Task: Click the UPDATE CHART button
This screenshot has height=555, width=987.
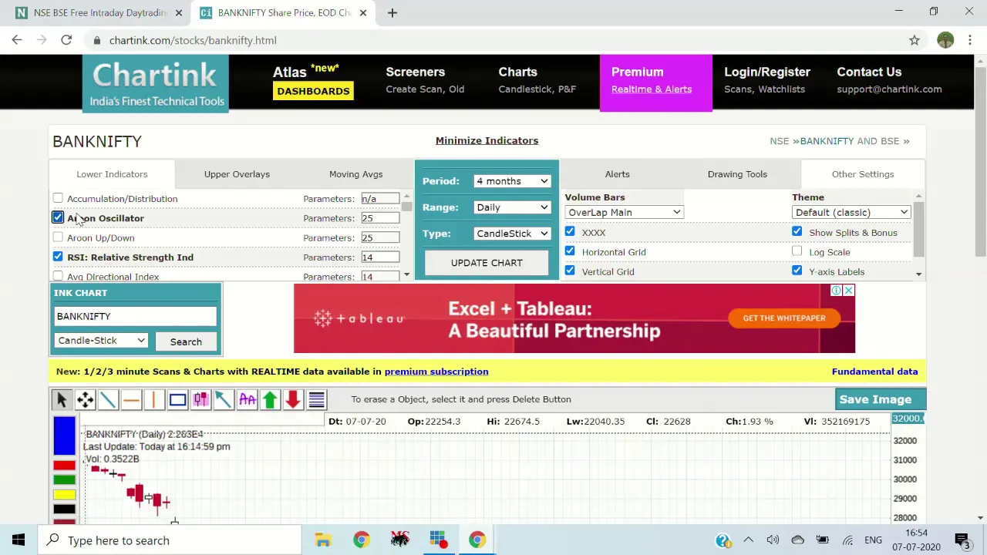Action: [487, 263]
